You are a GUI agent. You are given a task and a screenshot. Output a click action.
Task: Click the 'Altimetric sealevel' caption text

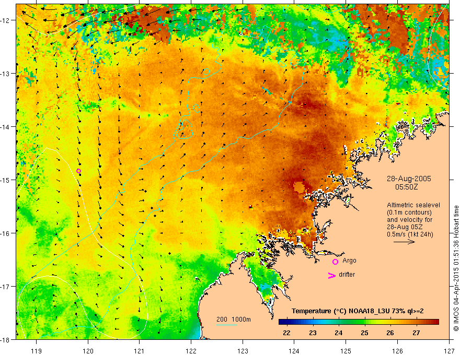pyautogui.click(x=413, y=205)
